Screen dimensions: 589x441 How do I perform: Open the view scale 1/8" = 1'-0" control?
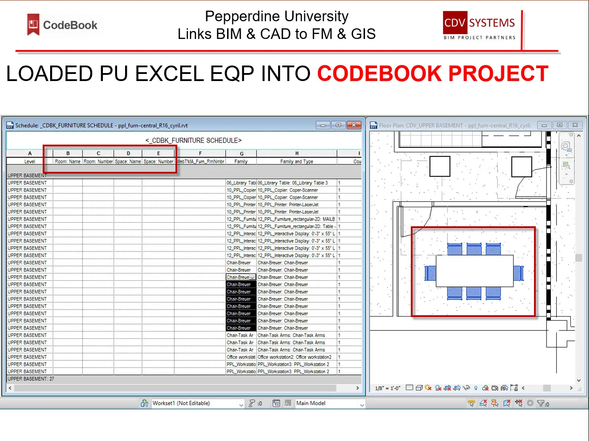(x=388, y=388)
